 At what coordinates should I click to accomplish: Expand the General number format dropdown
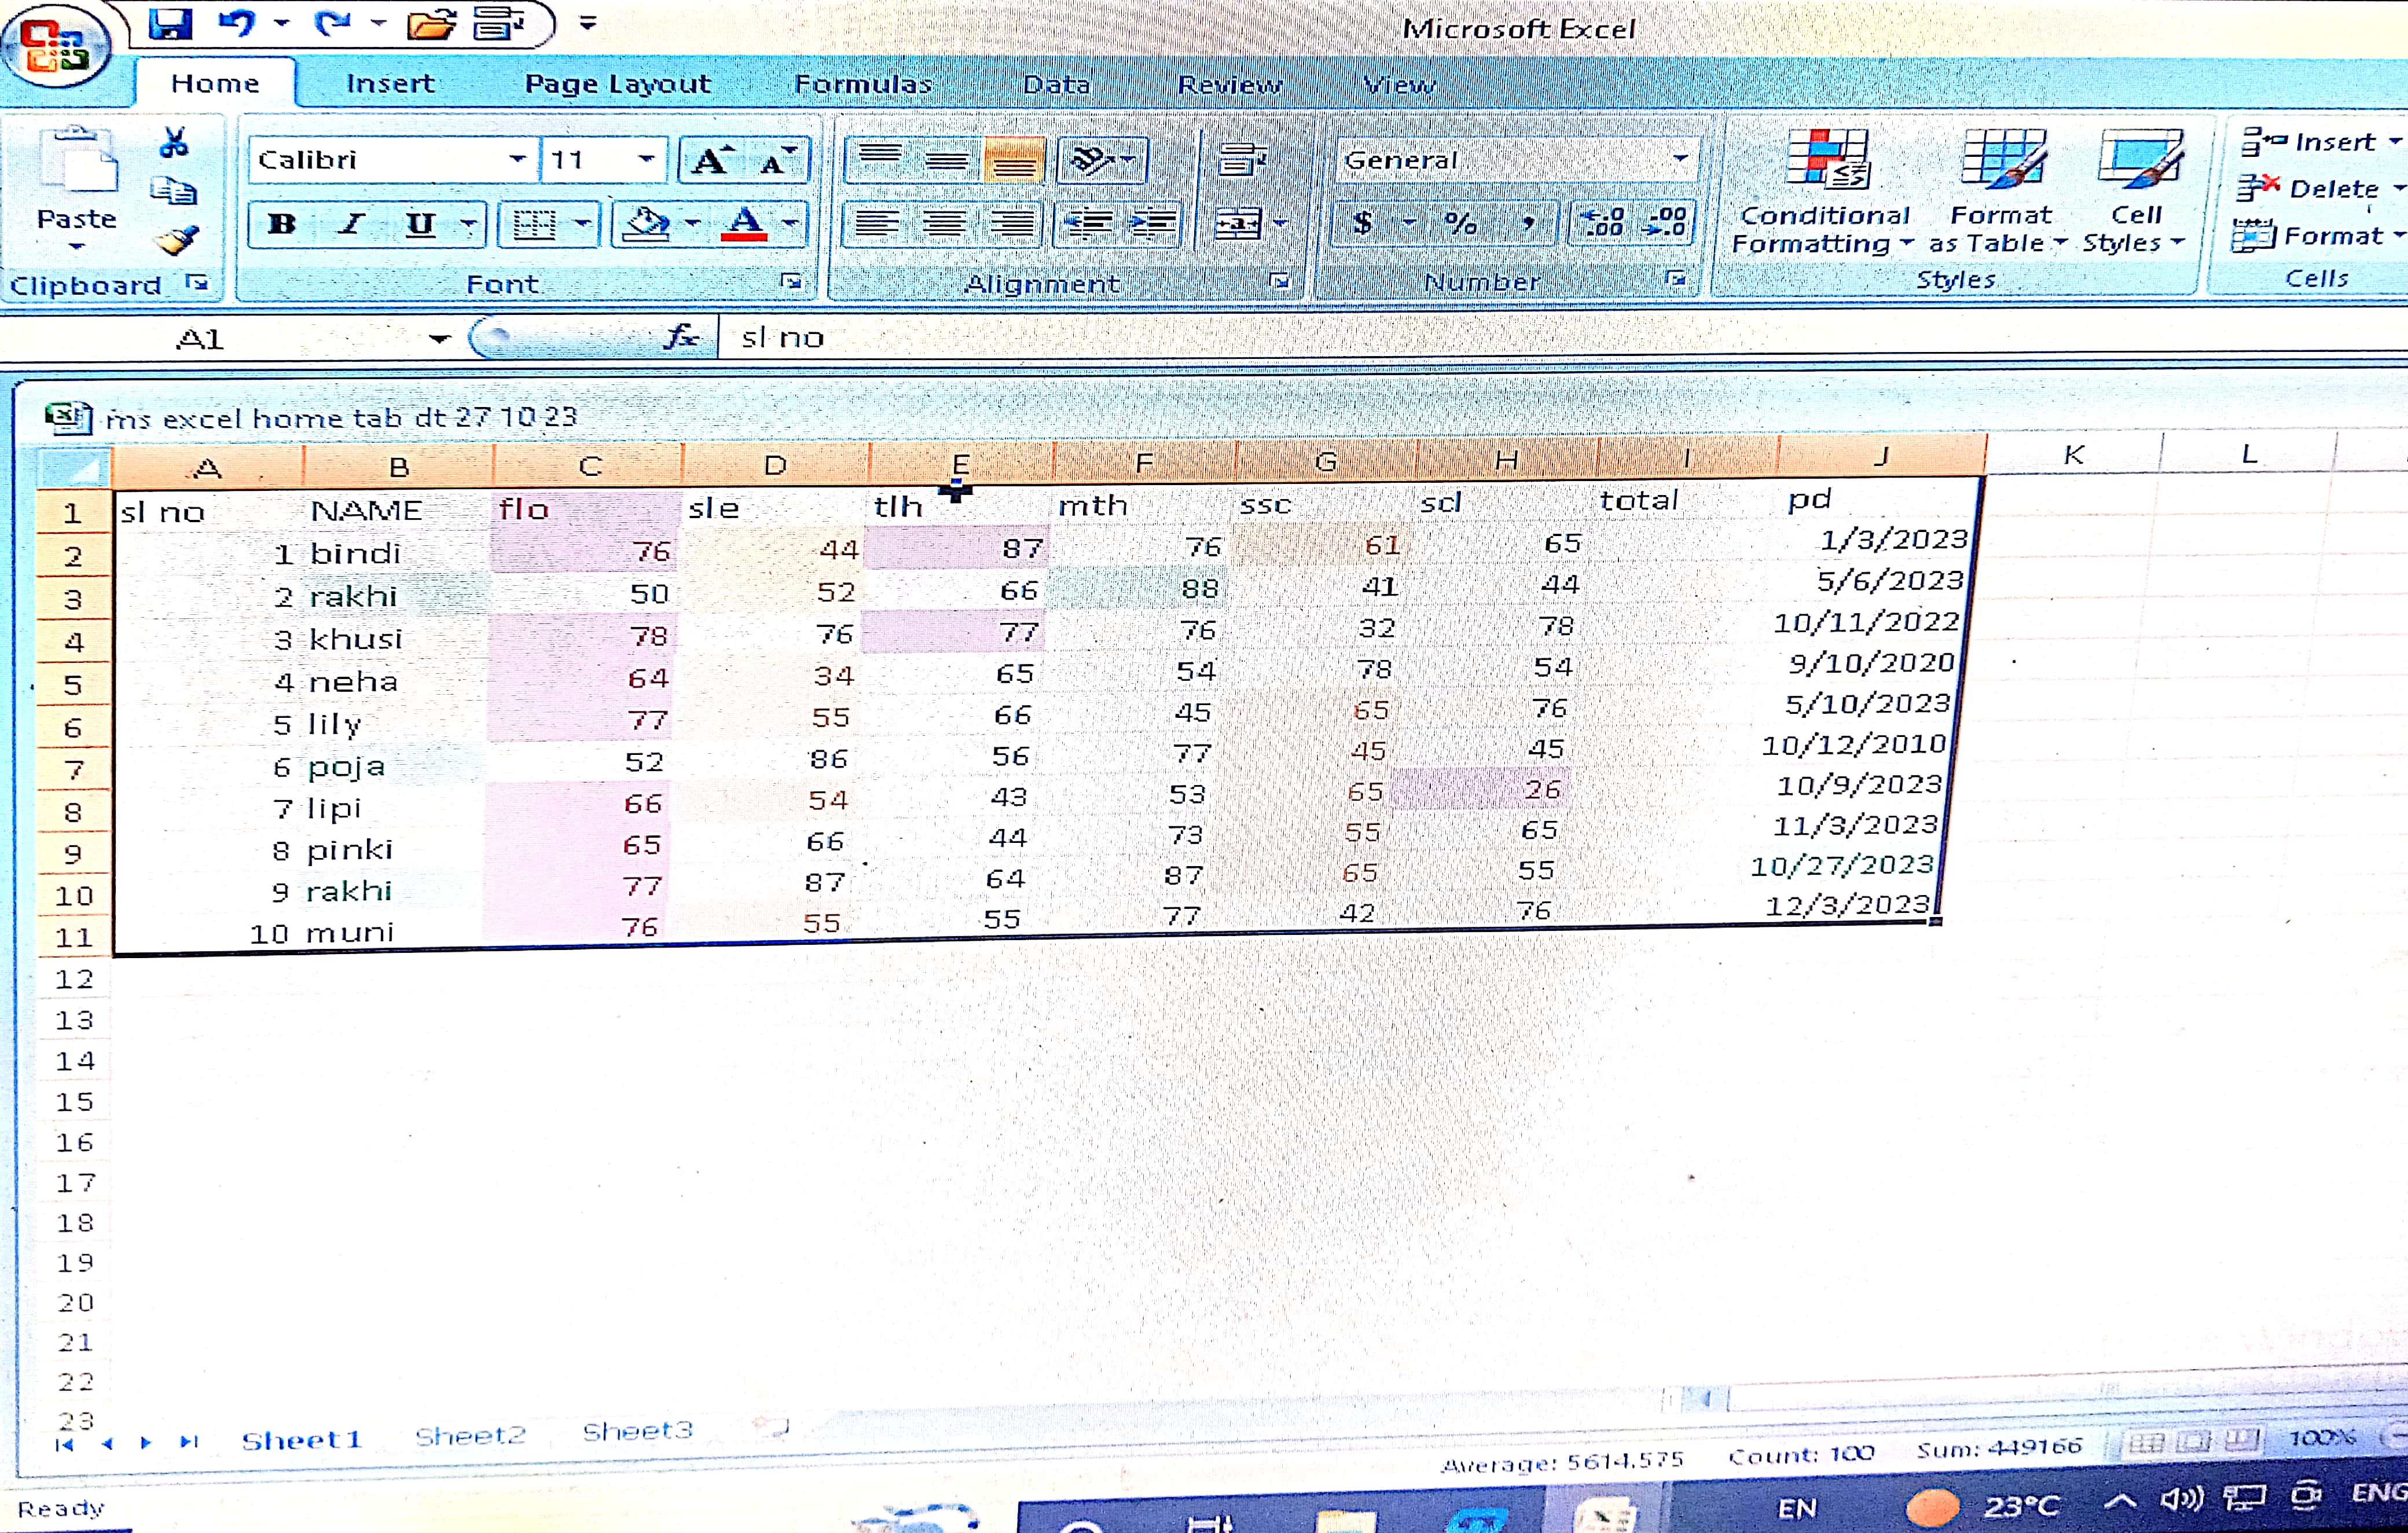click(1680, 159)
